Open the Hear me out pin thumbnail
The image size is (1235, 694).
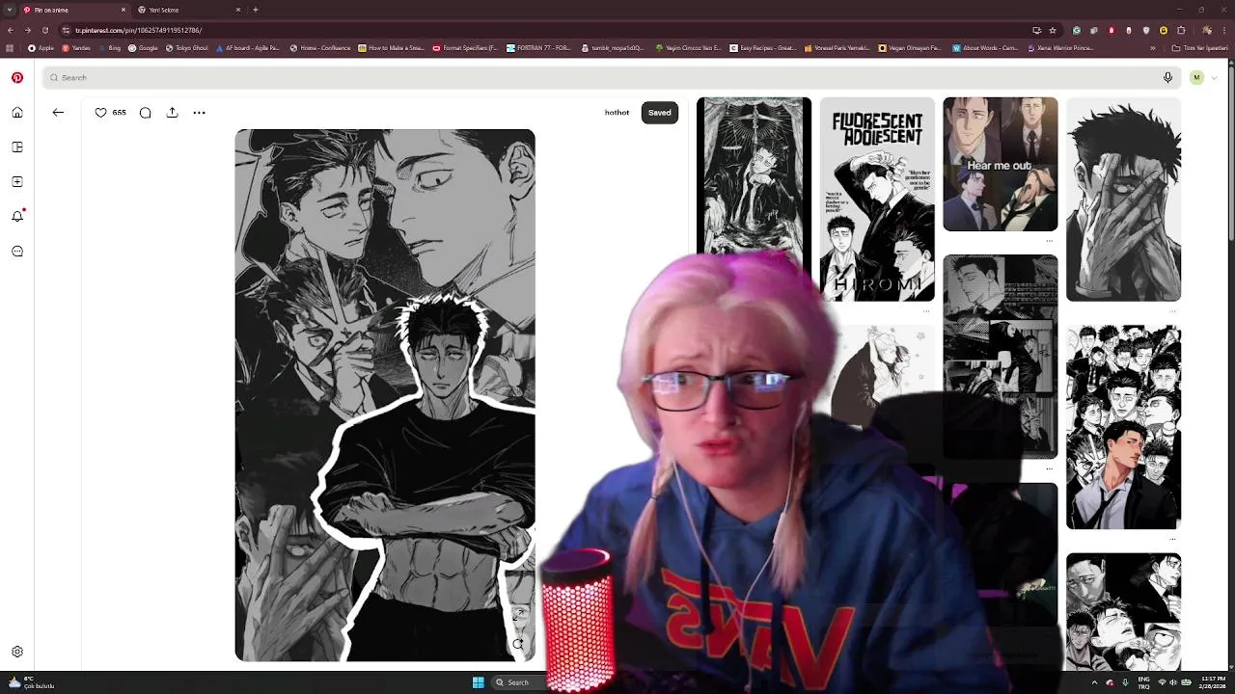click(1000, 164)
